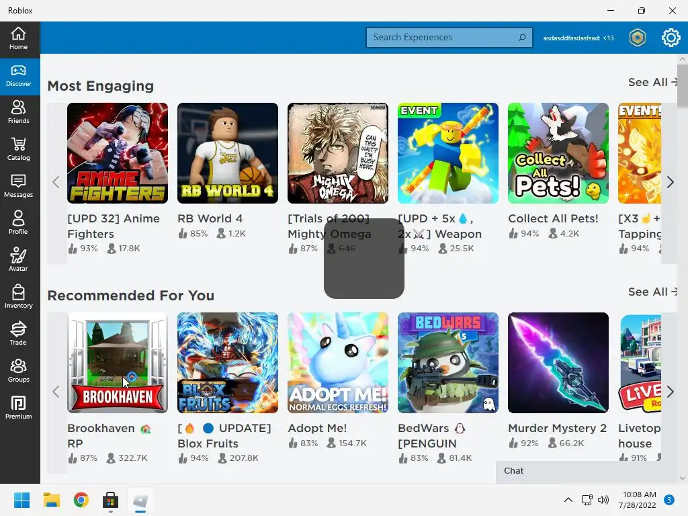Open the Chat panel
Screen dimensions: 688x516
(587, 472)
